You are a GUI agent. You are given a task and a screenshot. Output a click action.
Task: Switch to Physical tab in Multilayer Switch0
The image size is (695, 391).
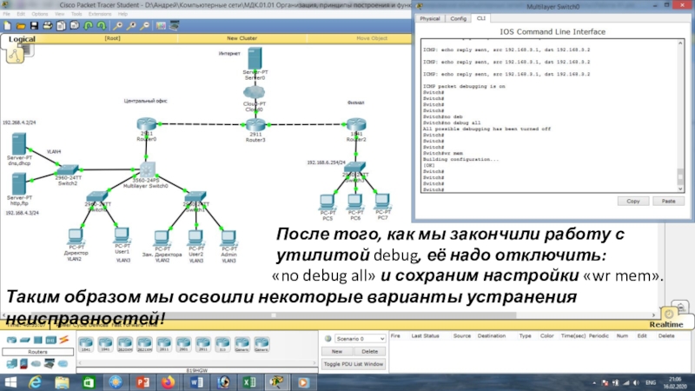tap(430, 18)
